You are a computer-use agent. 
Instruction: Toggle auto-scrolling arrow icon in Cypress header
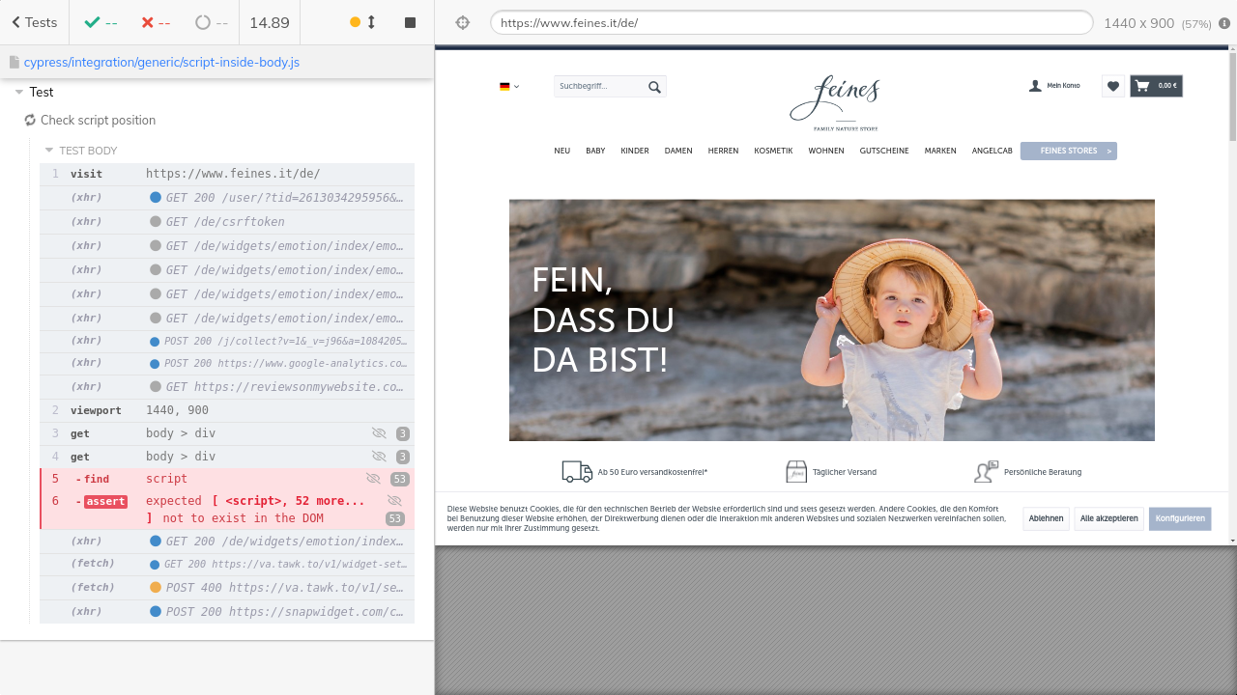point(371,22)
